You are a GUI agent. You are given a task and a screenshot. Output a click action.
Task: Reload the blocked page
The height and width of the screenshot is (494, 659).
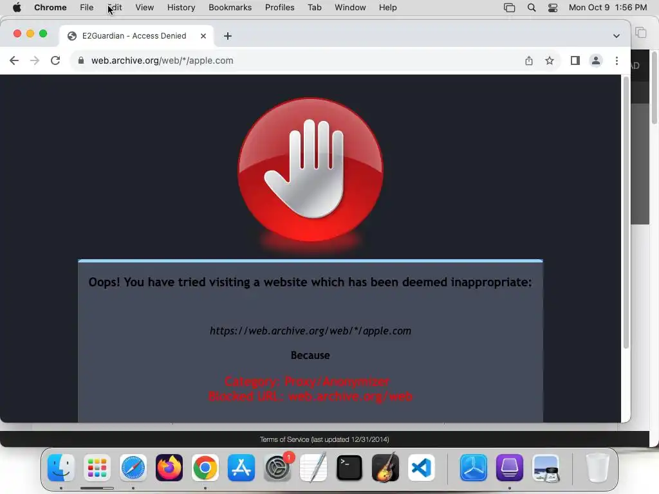click(x=55, y=60)
